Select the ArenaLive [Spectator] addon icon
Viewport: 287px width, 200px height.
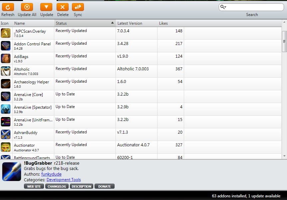[x=6, y=109]
